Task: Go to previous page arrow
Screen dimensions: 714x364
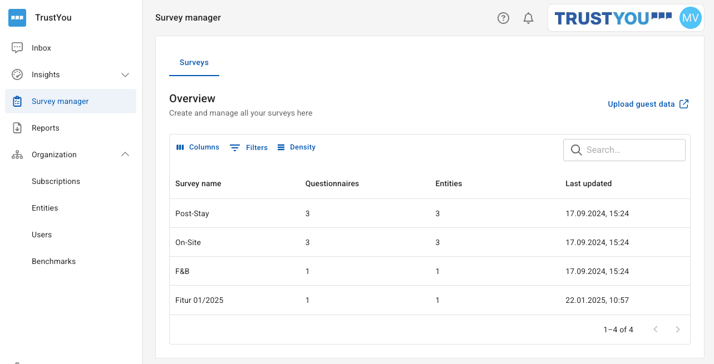Action: coord(656,330)
